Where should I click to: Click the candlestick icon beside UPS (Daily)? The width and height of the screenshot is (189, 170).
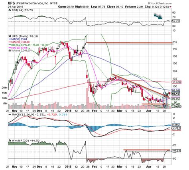click(10, 36)
